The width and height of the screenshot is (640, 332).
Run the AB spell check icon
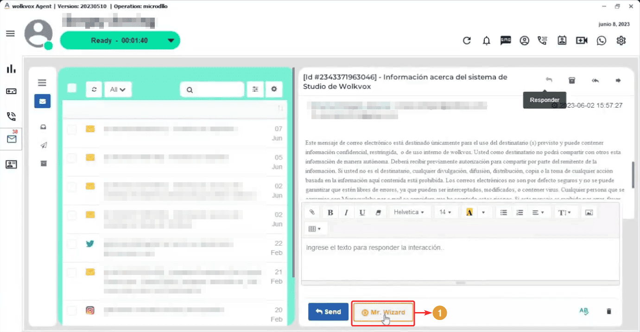584,312
